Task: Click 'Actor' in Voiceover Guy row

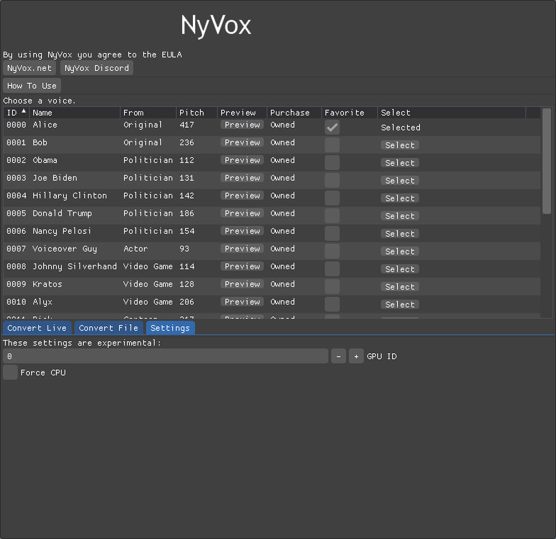Action: tap(135, 249)
